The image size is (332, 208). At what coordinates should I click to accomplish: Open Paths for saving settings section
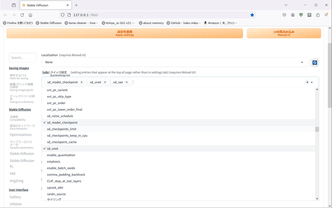click(x=19, y=77)
